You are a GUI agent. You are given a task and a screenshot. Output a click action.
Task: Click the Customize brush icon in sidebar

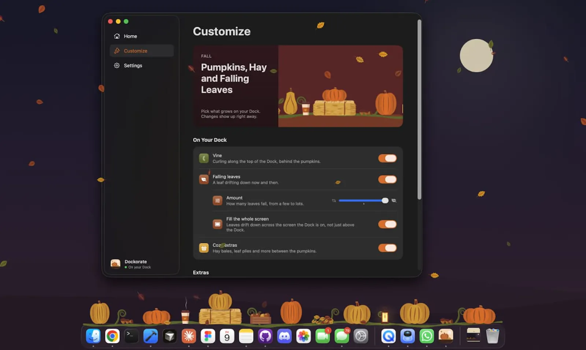pyautogui.click(x=117, y=51)
